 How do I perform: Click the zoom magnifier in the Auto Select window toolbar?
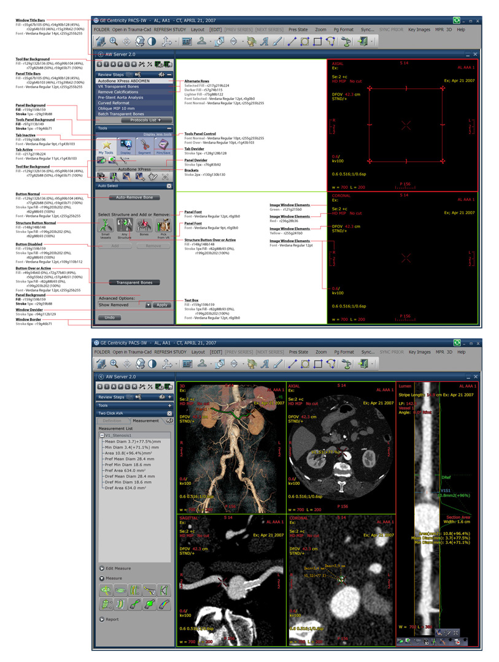coord(114,41)
